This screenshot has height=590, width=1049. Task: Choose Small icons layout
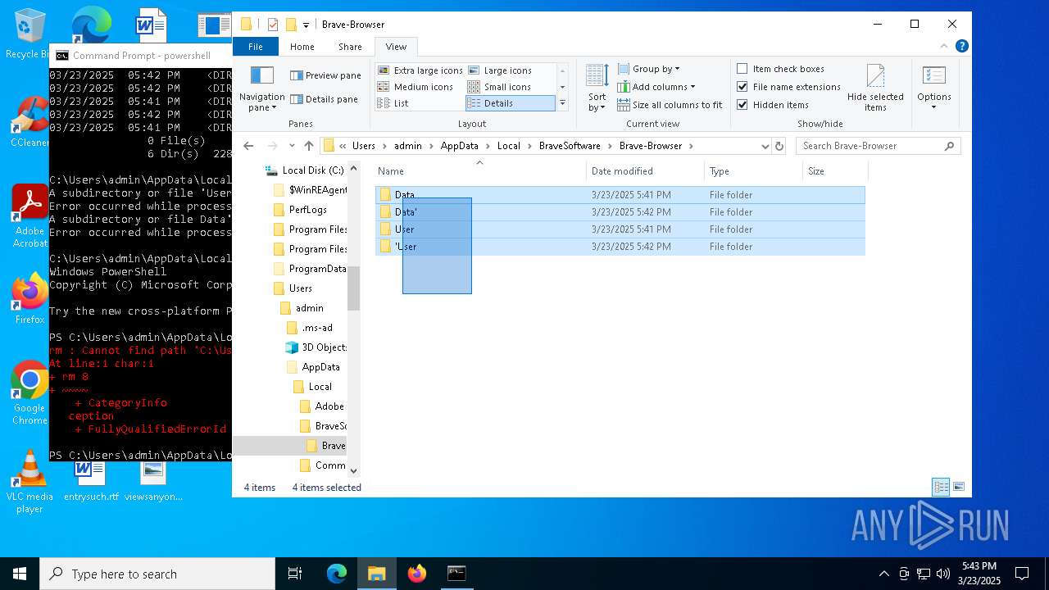click(498, 87)
